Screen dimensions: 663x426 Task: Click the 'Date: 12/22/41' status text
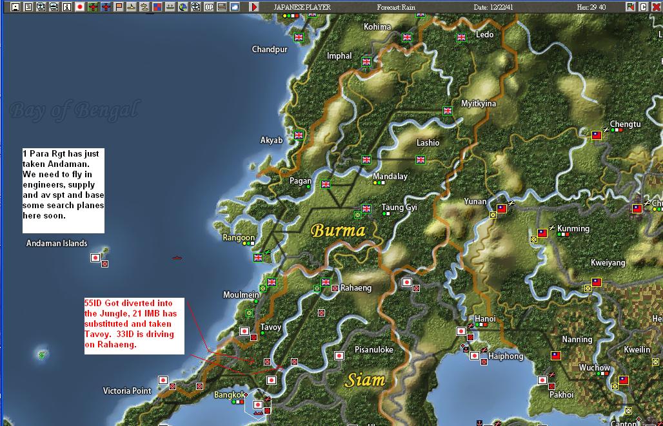(493, 7)
